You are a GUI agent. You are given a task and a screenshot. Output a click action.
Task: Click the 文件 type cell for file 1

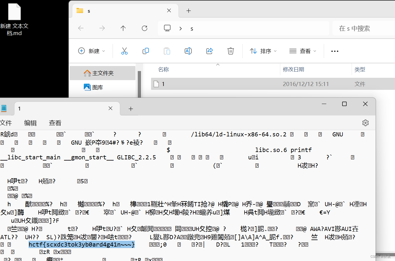360,84
